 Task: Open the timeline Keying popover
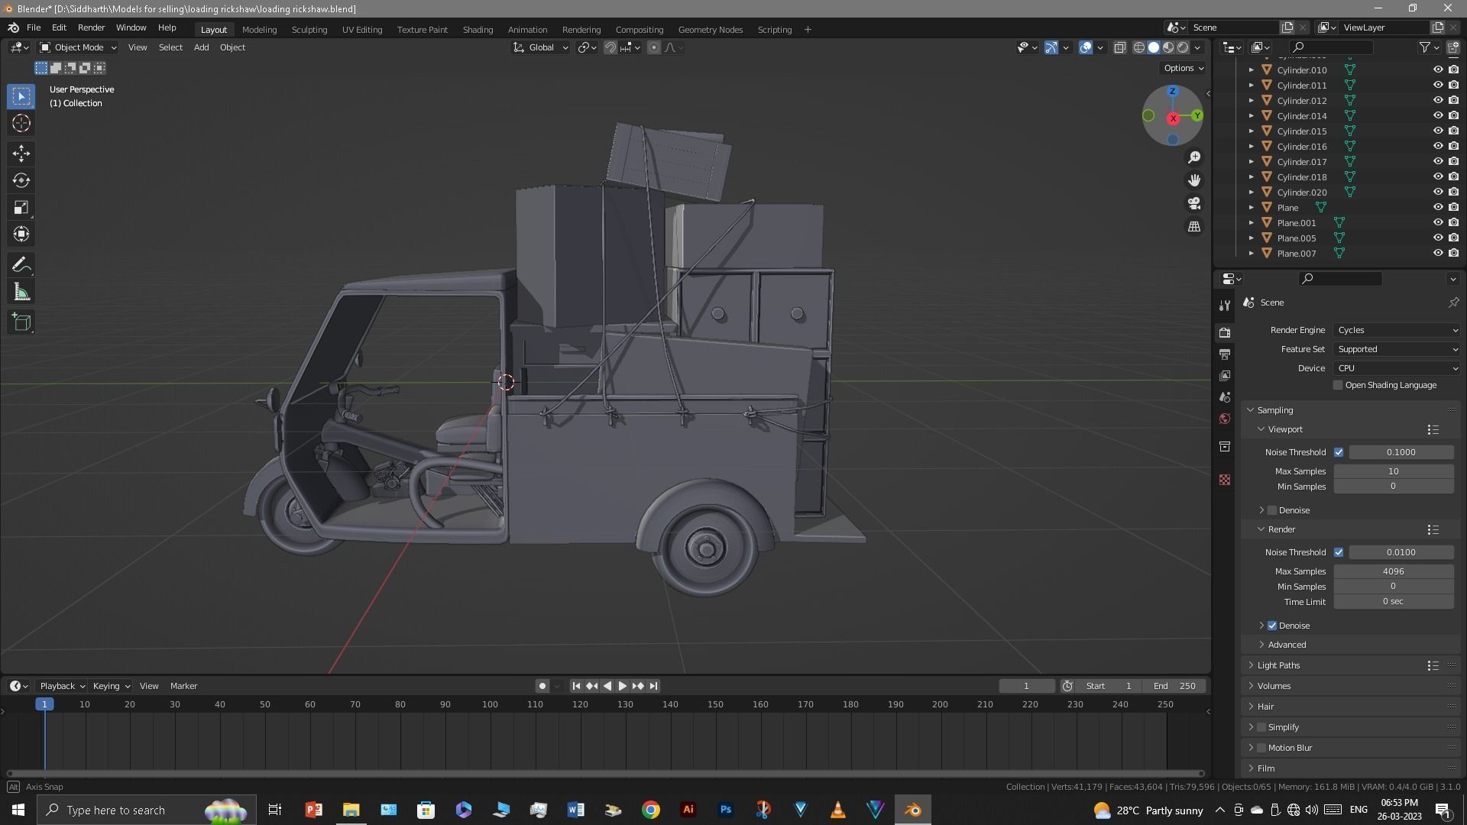click(x=111, y=686)
